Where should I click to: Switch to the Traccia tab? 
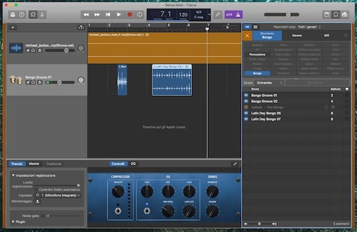coord(17,164)
